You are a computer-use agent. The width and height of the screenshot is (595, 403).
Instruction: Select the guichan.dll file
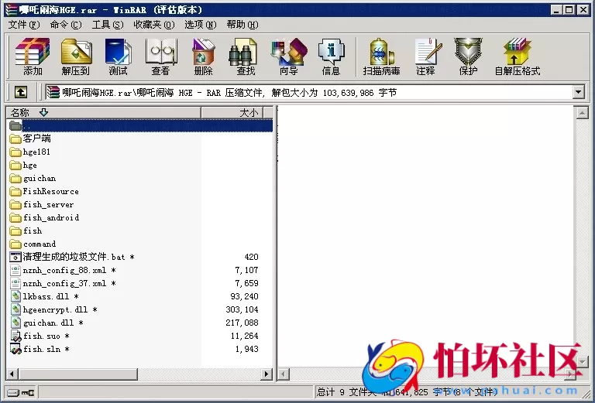coord(46,323)
